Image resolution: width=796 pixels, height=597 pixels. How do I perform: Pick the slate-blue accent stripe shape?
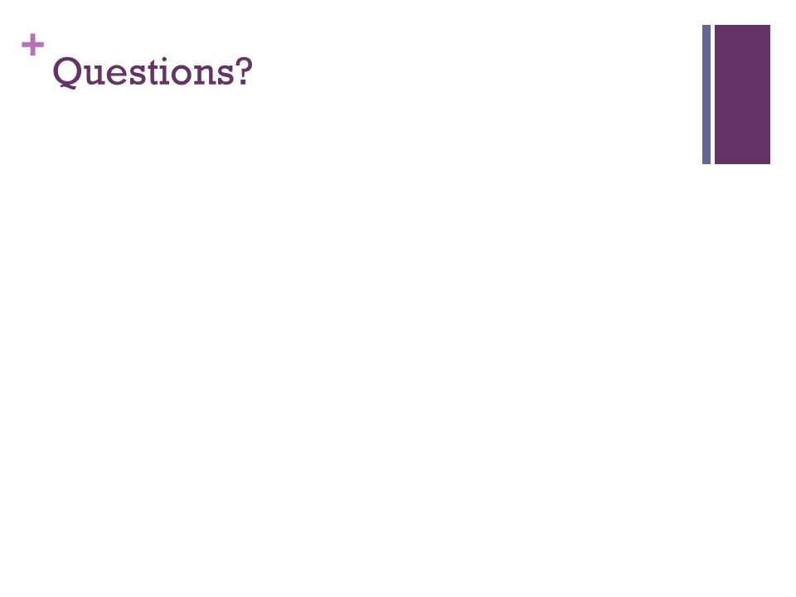pos(706,95)
